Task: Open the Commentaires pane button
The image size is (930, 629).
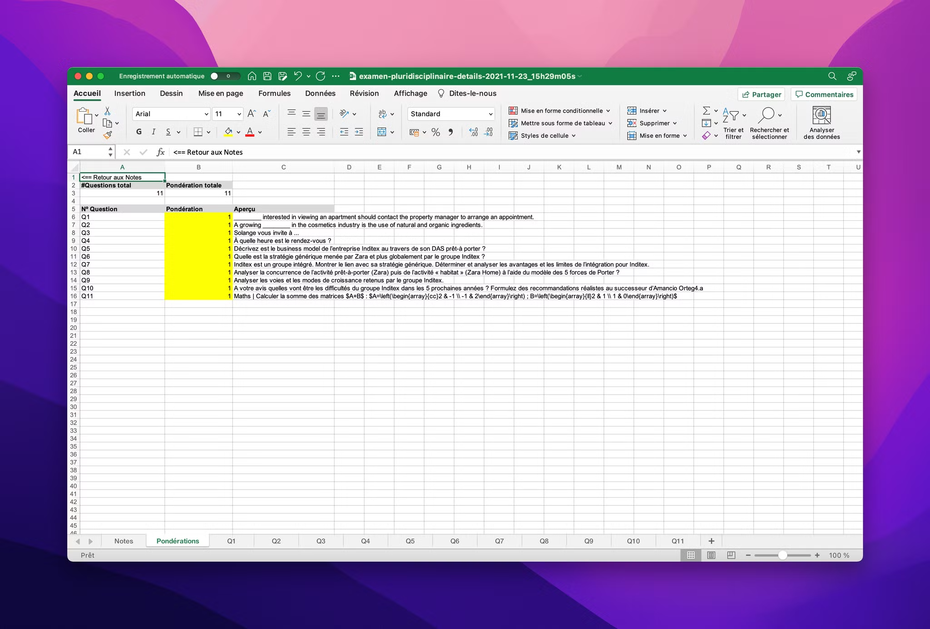Action: tap(824, 94)
